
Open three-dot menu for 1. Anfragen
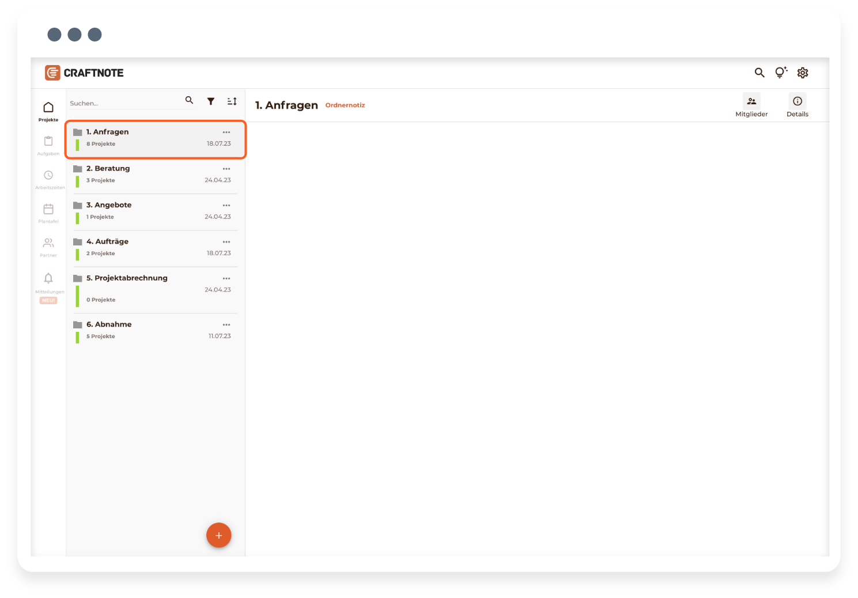pos(226,133)
